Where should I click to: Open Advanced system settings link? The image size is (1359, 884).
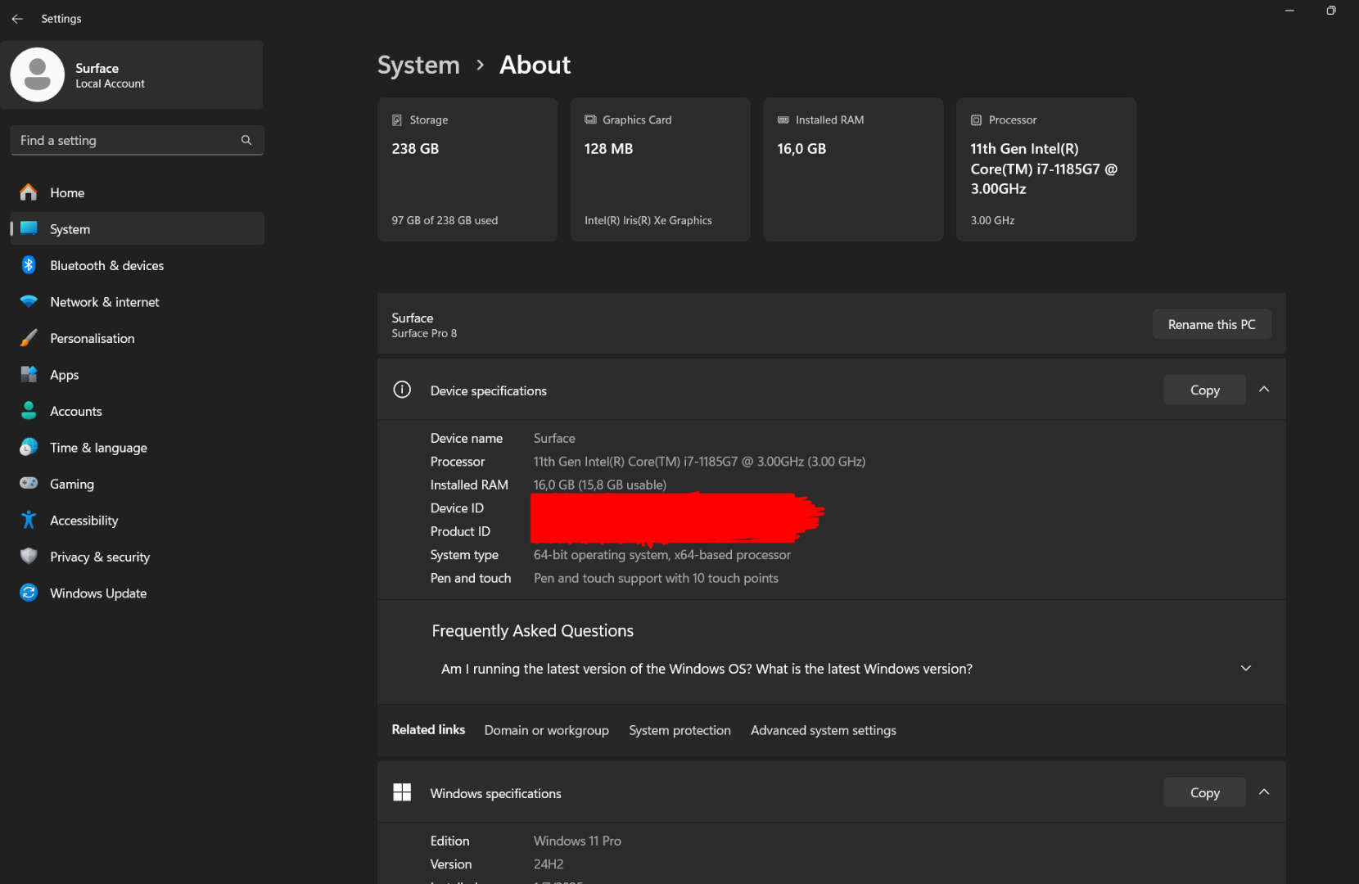pos(823,730)
